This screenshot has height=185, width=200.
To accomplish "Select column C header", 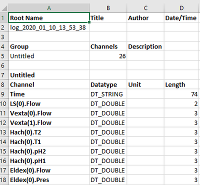I will [145, 8].
